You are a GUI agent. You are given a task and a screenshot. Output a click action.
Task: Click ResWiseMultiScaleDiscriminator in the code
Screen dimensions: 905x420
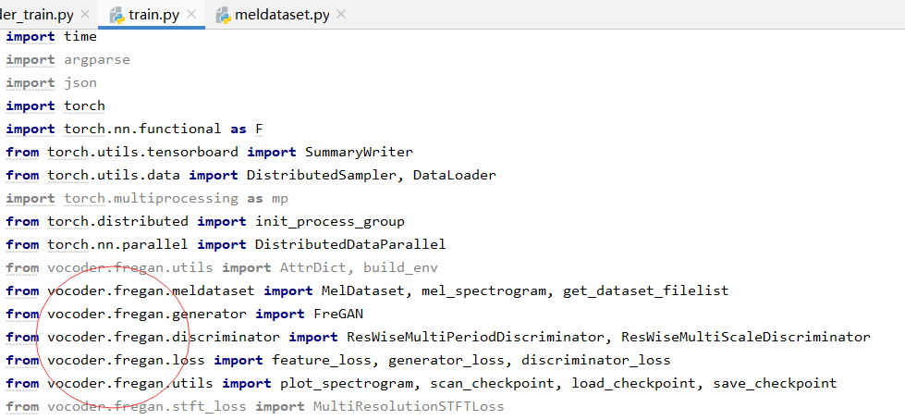coord(745,337)
